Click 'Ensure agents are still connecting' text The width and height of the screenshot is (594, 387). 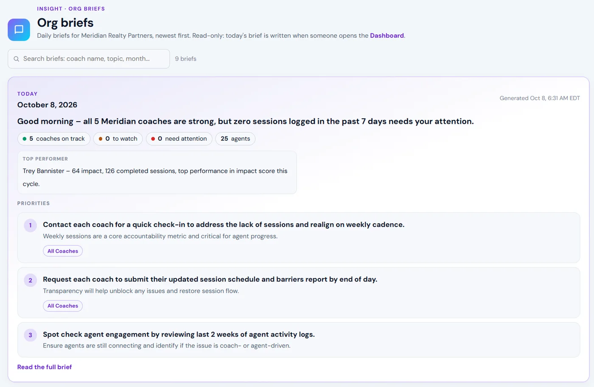pyautogui.click(x=167, y=345)
